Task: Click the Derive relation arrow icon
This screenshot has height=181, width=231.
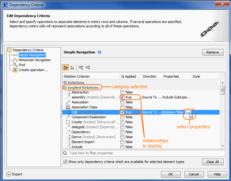Action: point(68,137)
